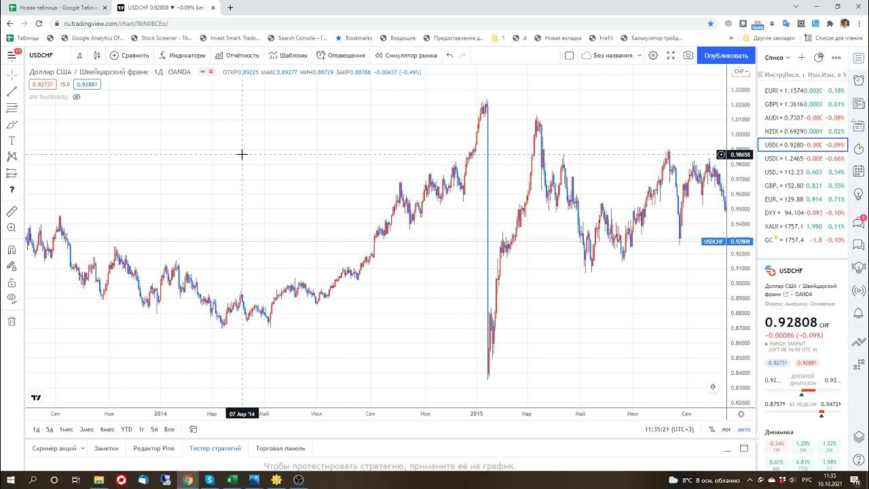Open the forecasting and measurement tools
Image resolution: width=869 pixels, height=489 pixels.
tap(12, 173)
